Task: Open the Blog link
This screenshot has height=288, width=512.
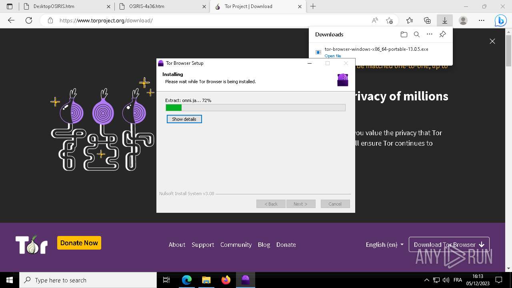Action: [264, 245]
